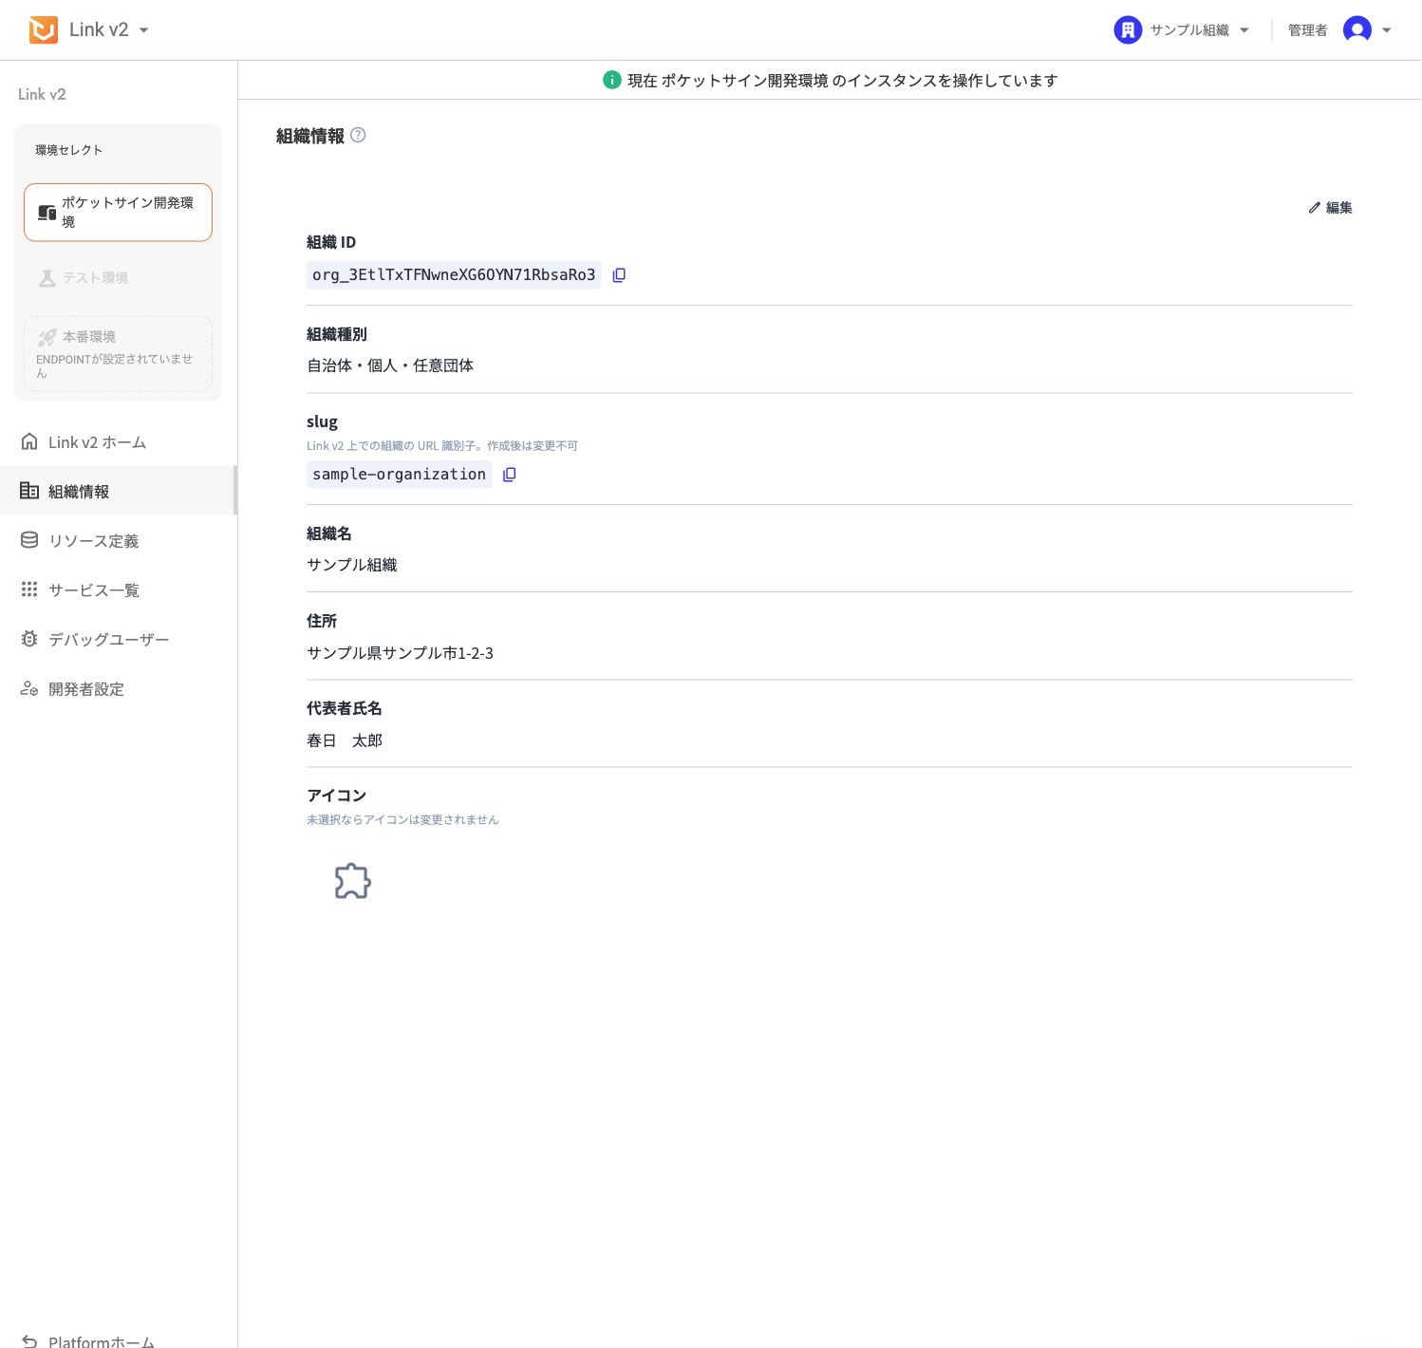This screenshot has height=1348, width=1422.
Task: Click 自治体・個人・任意団体 organization type text
Action: [x=390, y=365]
